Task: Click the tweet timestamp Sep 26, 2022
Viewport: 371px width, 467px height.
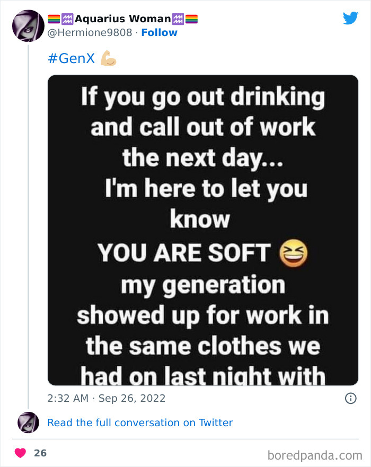Action: (106, 398)
